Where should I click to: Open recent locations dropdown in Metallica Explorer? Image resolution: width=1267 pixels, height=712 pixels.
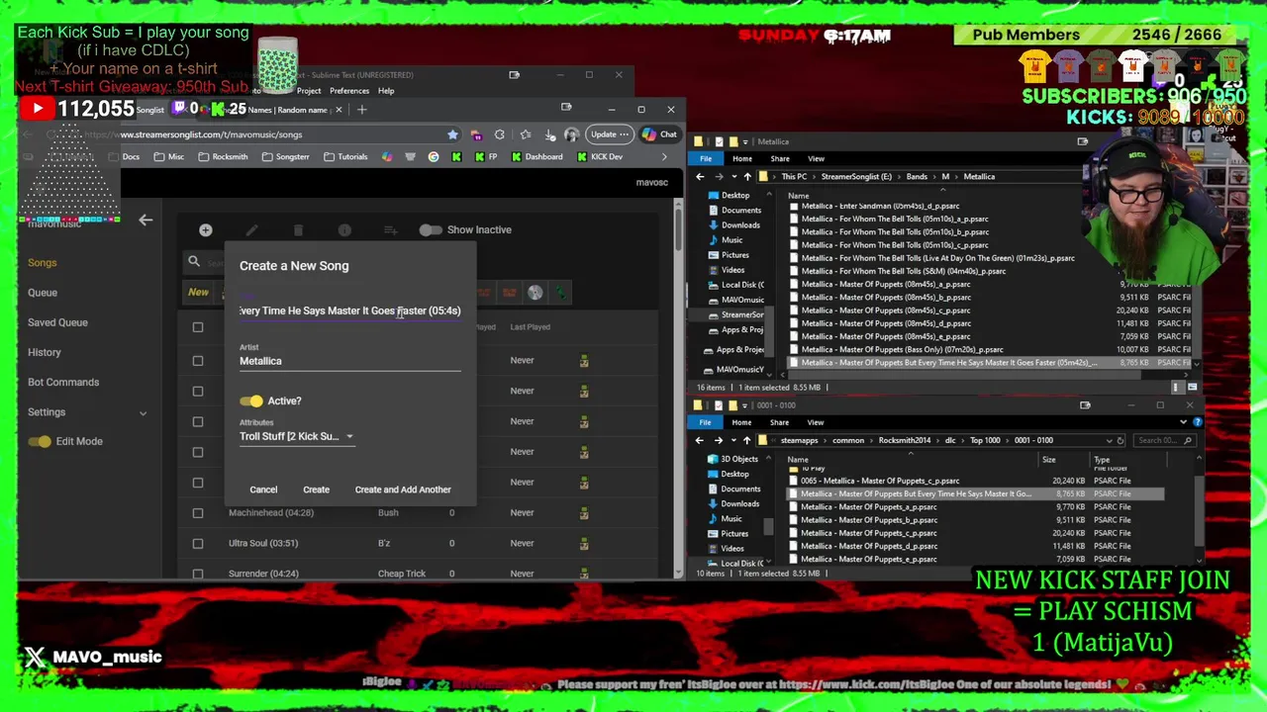[732, 177]
